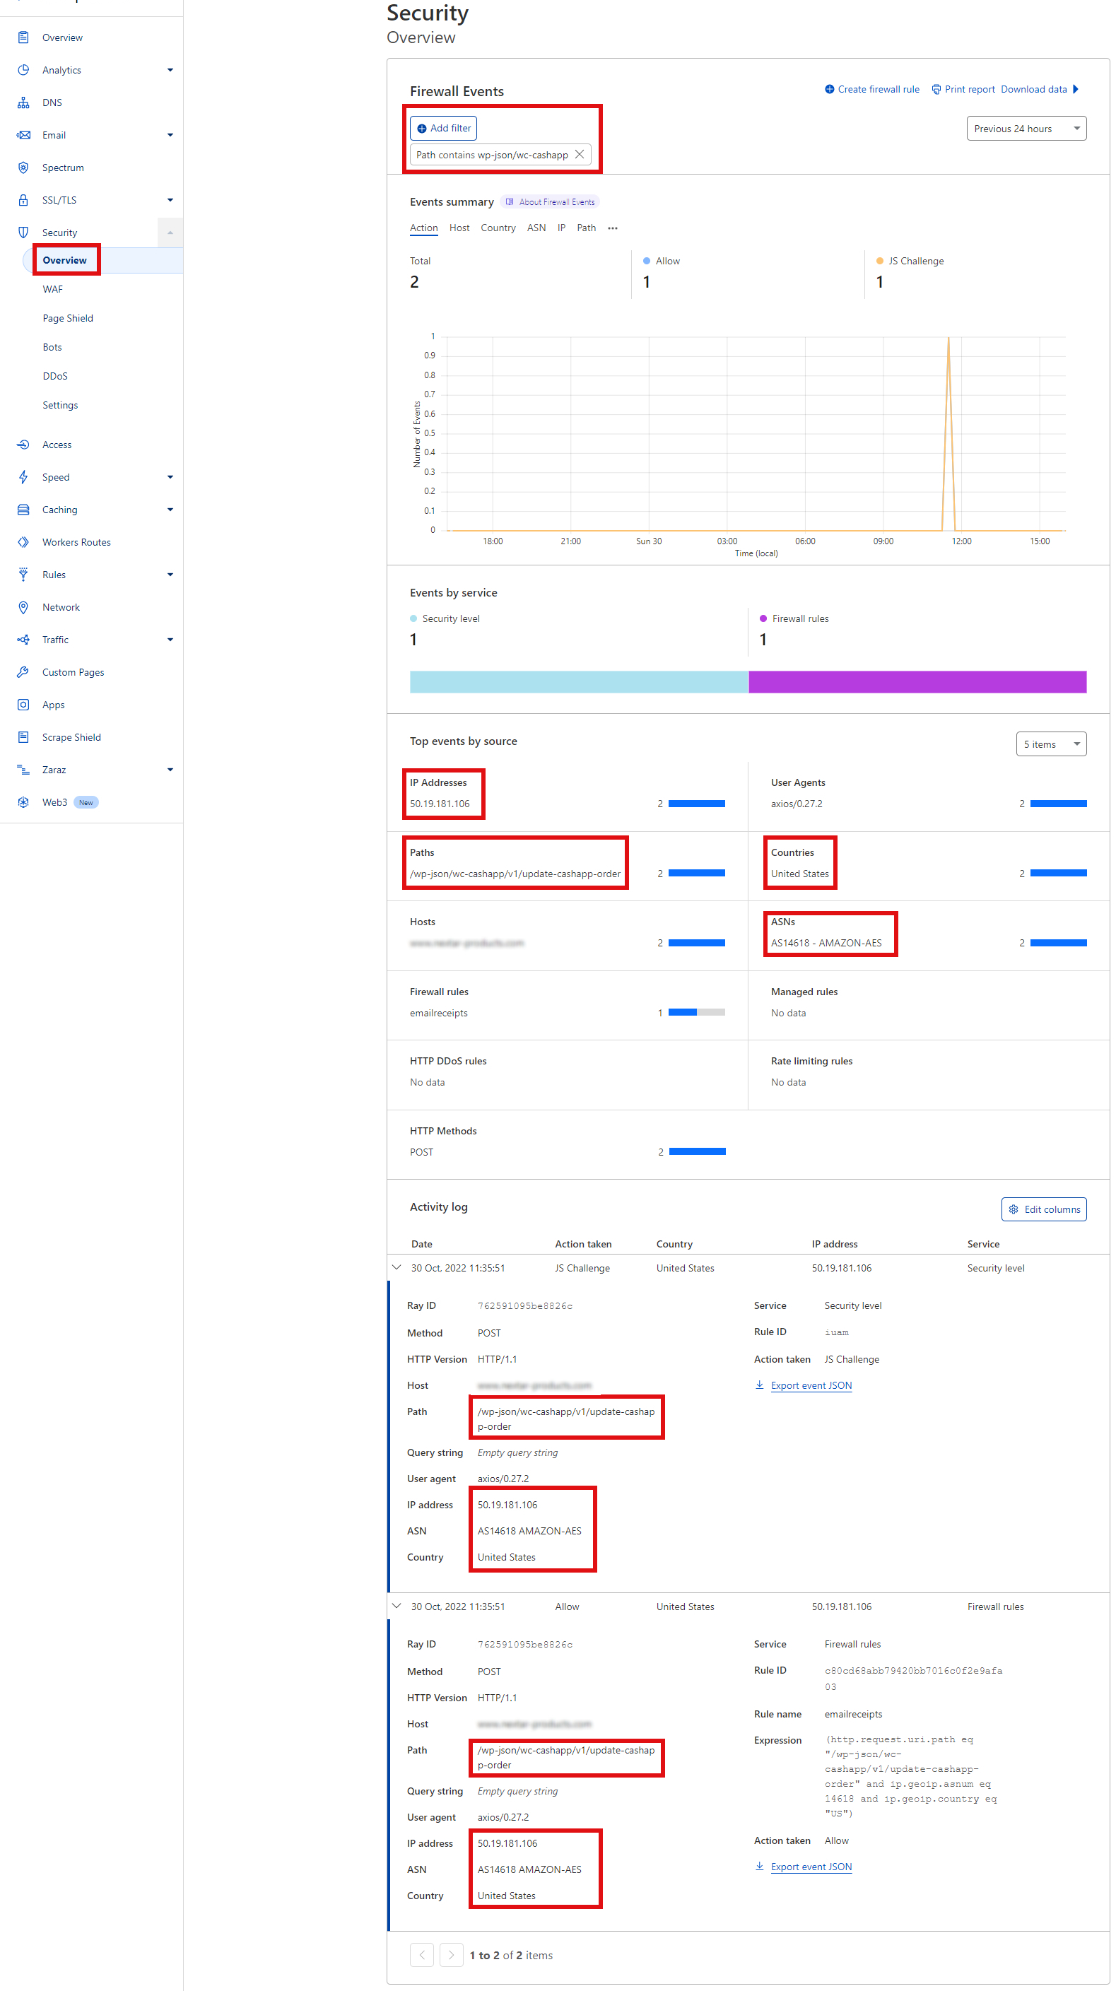This screenshot has width=1116, height=1991.
Task: Expand the Analytics sidebar menu arrow
Action: (170, 69)
